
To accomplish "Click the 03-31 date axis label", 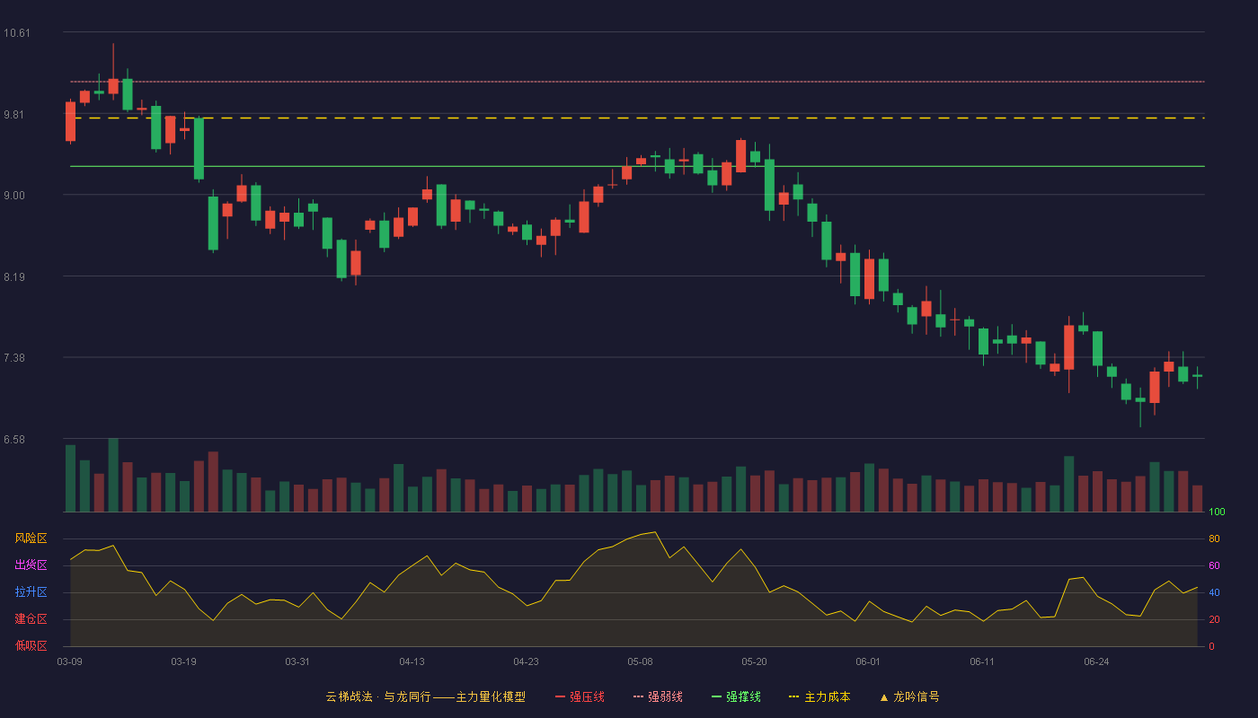I will [297, 661].
